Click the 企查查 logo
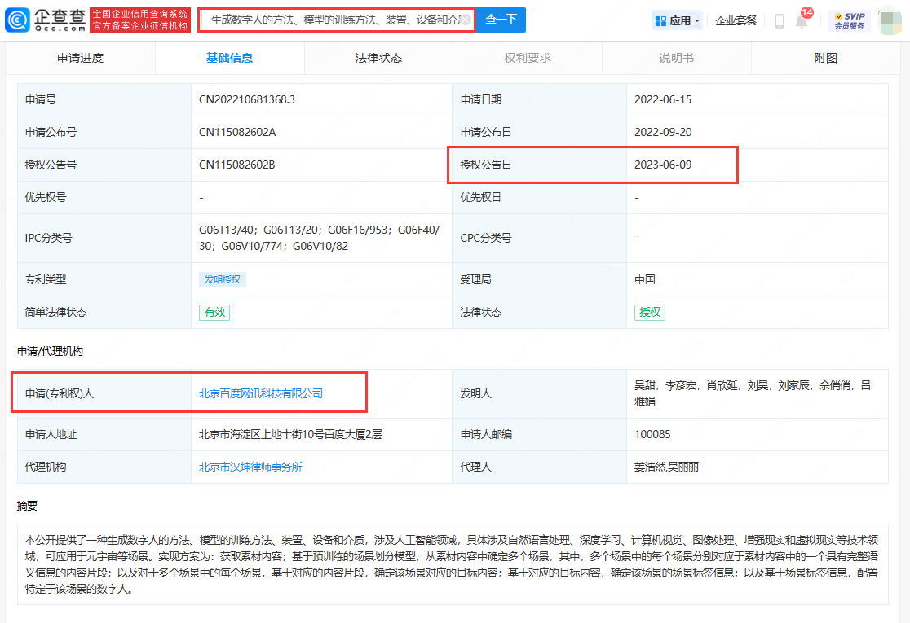Viewport: 910px width, 623px height. 45,20
